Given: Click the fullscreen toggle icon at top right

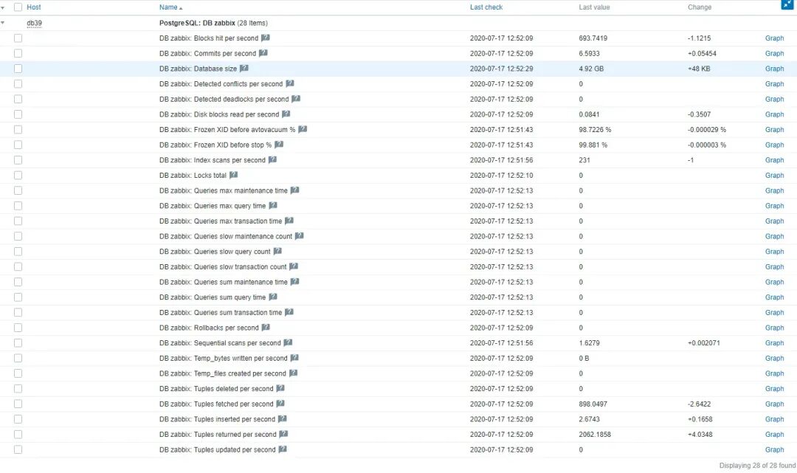Looking at the screenshot, I should (787, 4).
